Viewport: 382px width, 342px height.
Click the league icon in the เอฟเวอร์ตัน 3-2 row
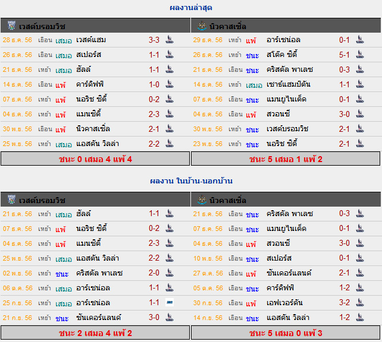[360, 302]
